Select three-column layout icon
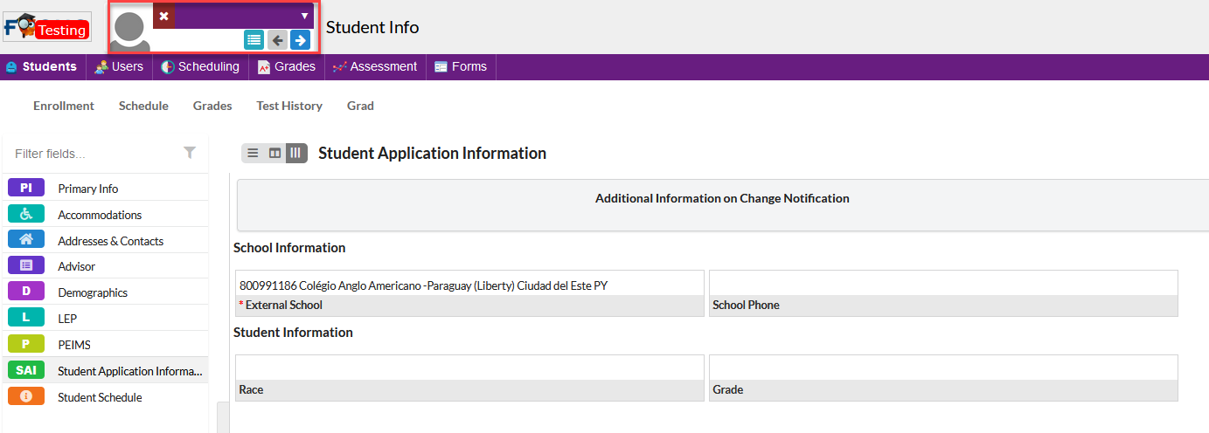 [296, 153]
